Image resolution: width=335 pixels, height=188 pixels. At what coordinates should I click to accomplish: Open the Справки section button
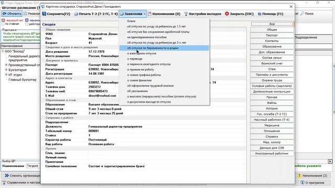(x=272, y=137)
